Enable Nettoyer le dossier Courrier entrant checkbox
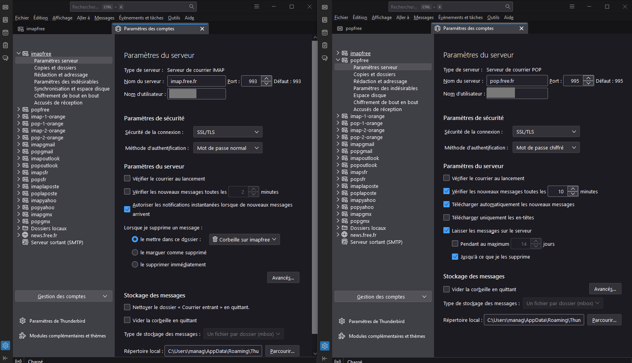 point(127,307)
